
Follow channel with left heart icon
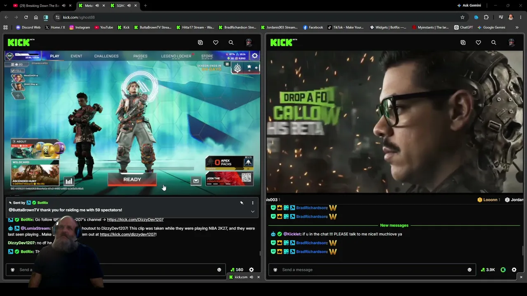click(x=216, y=42)
